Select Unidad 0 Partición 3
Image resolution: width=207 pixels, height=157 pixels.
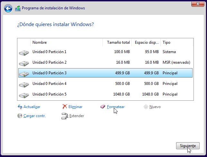[x=105, y=73]
